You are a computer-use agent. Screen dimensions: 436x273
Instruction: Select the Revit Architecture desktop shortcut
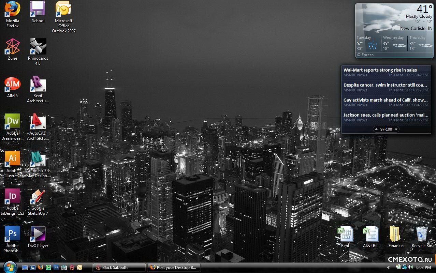pyautogui.click(x=38, y=84)
